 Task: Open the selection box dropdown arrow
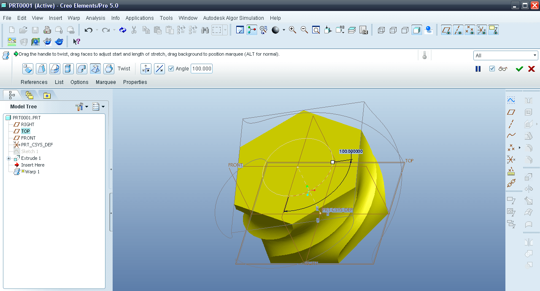pyautogui.click(x=225, y=30)
